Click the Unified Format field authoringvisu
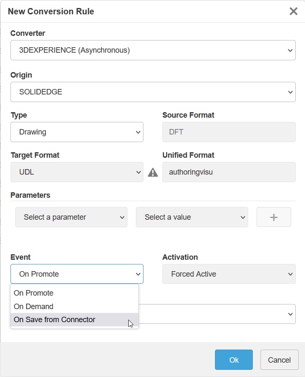 (229, 172)
